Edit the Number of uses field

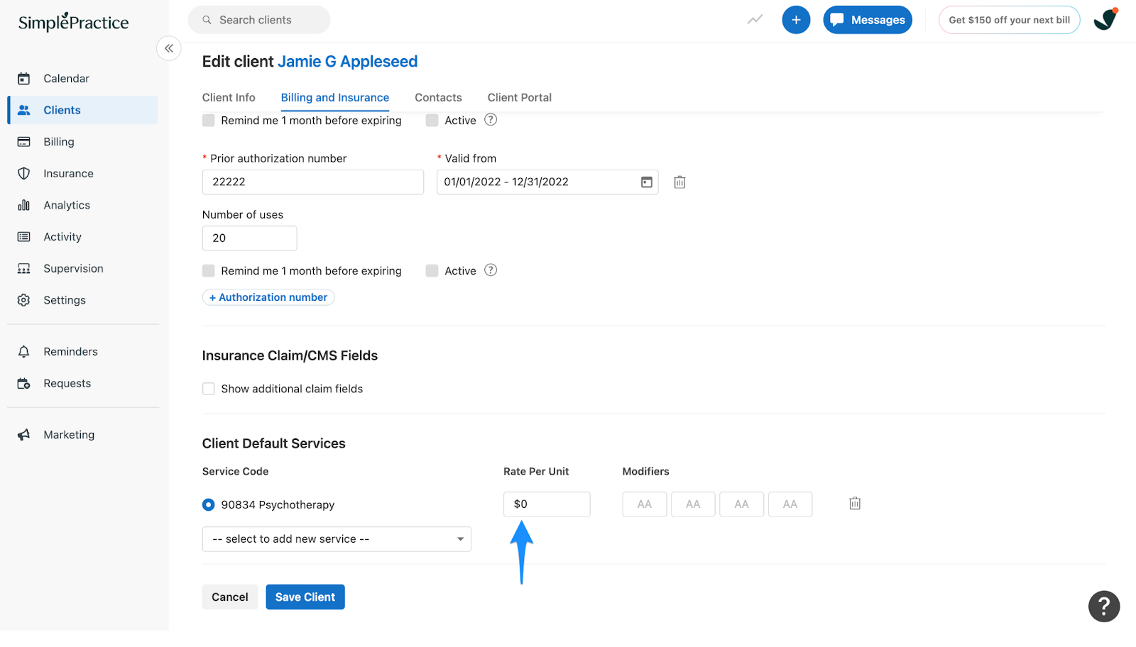point(249,238)
